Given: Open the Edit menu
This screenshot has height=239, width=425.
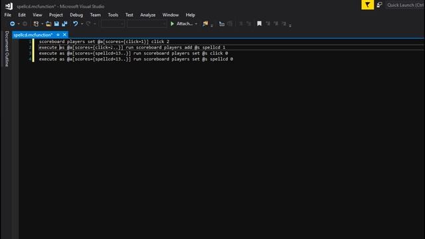Looking at the screenshot, I should 22,15.
